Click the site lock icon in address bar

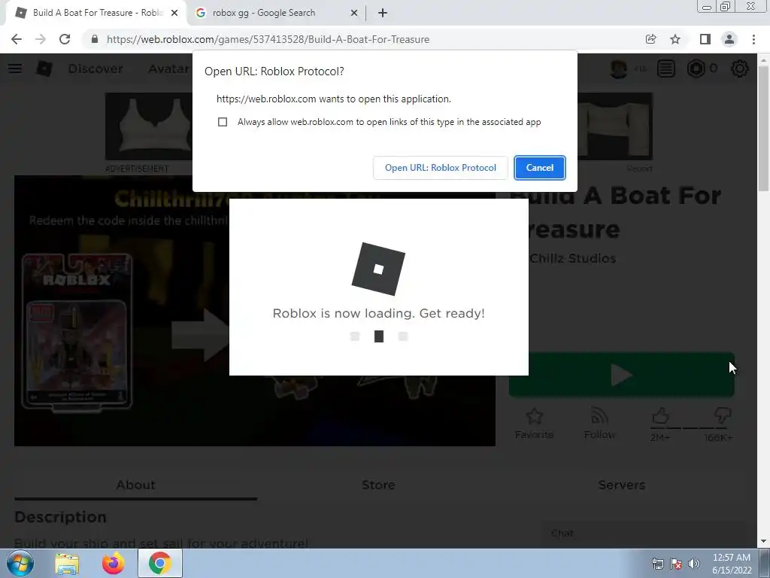pyautogui.click(x=95, y=39)
